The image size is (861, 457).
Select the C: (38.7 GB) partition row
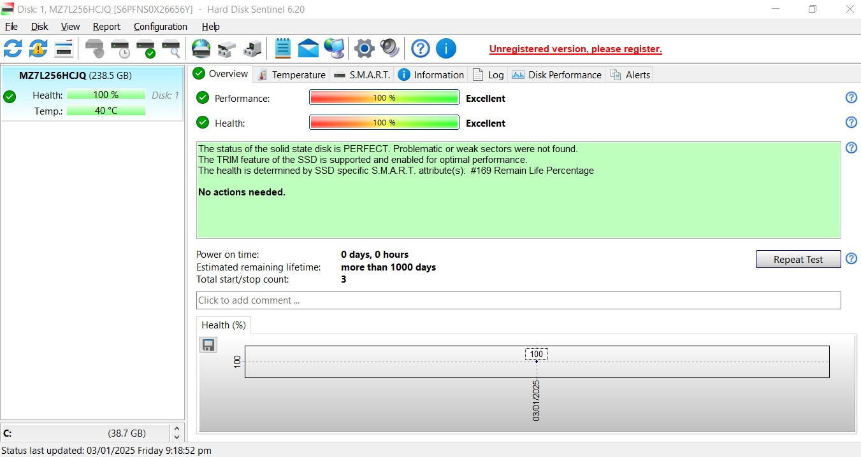coord(84,433)
